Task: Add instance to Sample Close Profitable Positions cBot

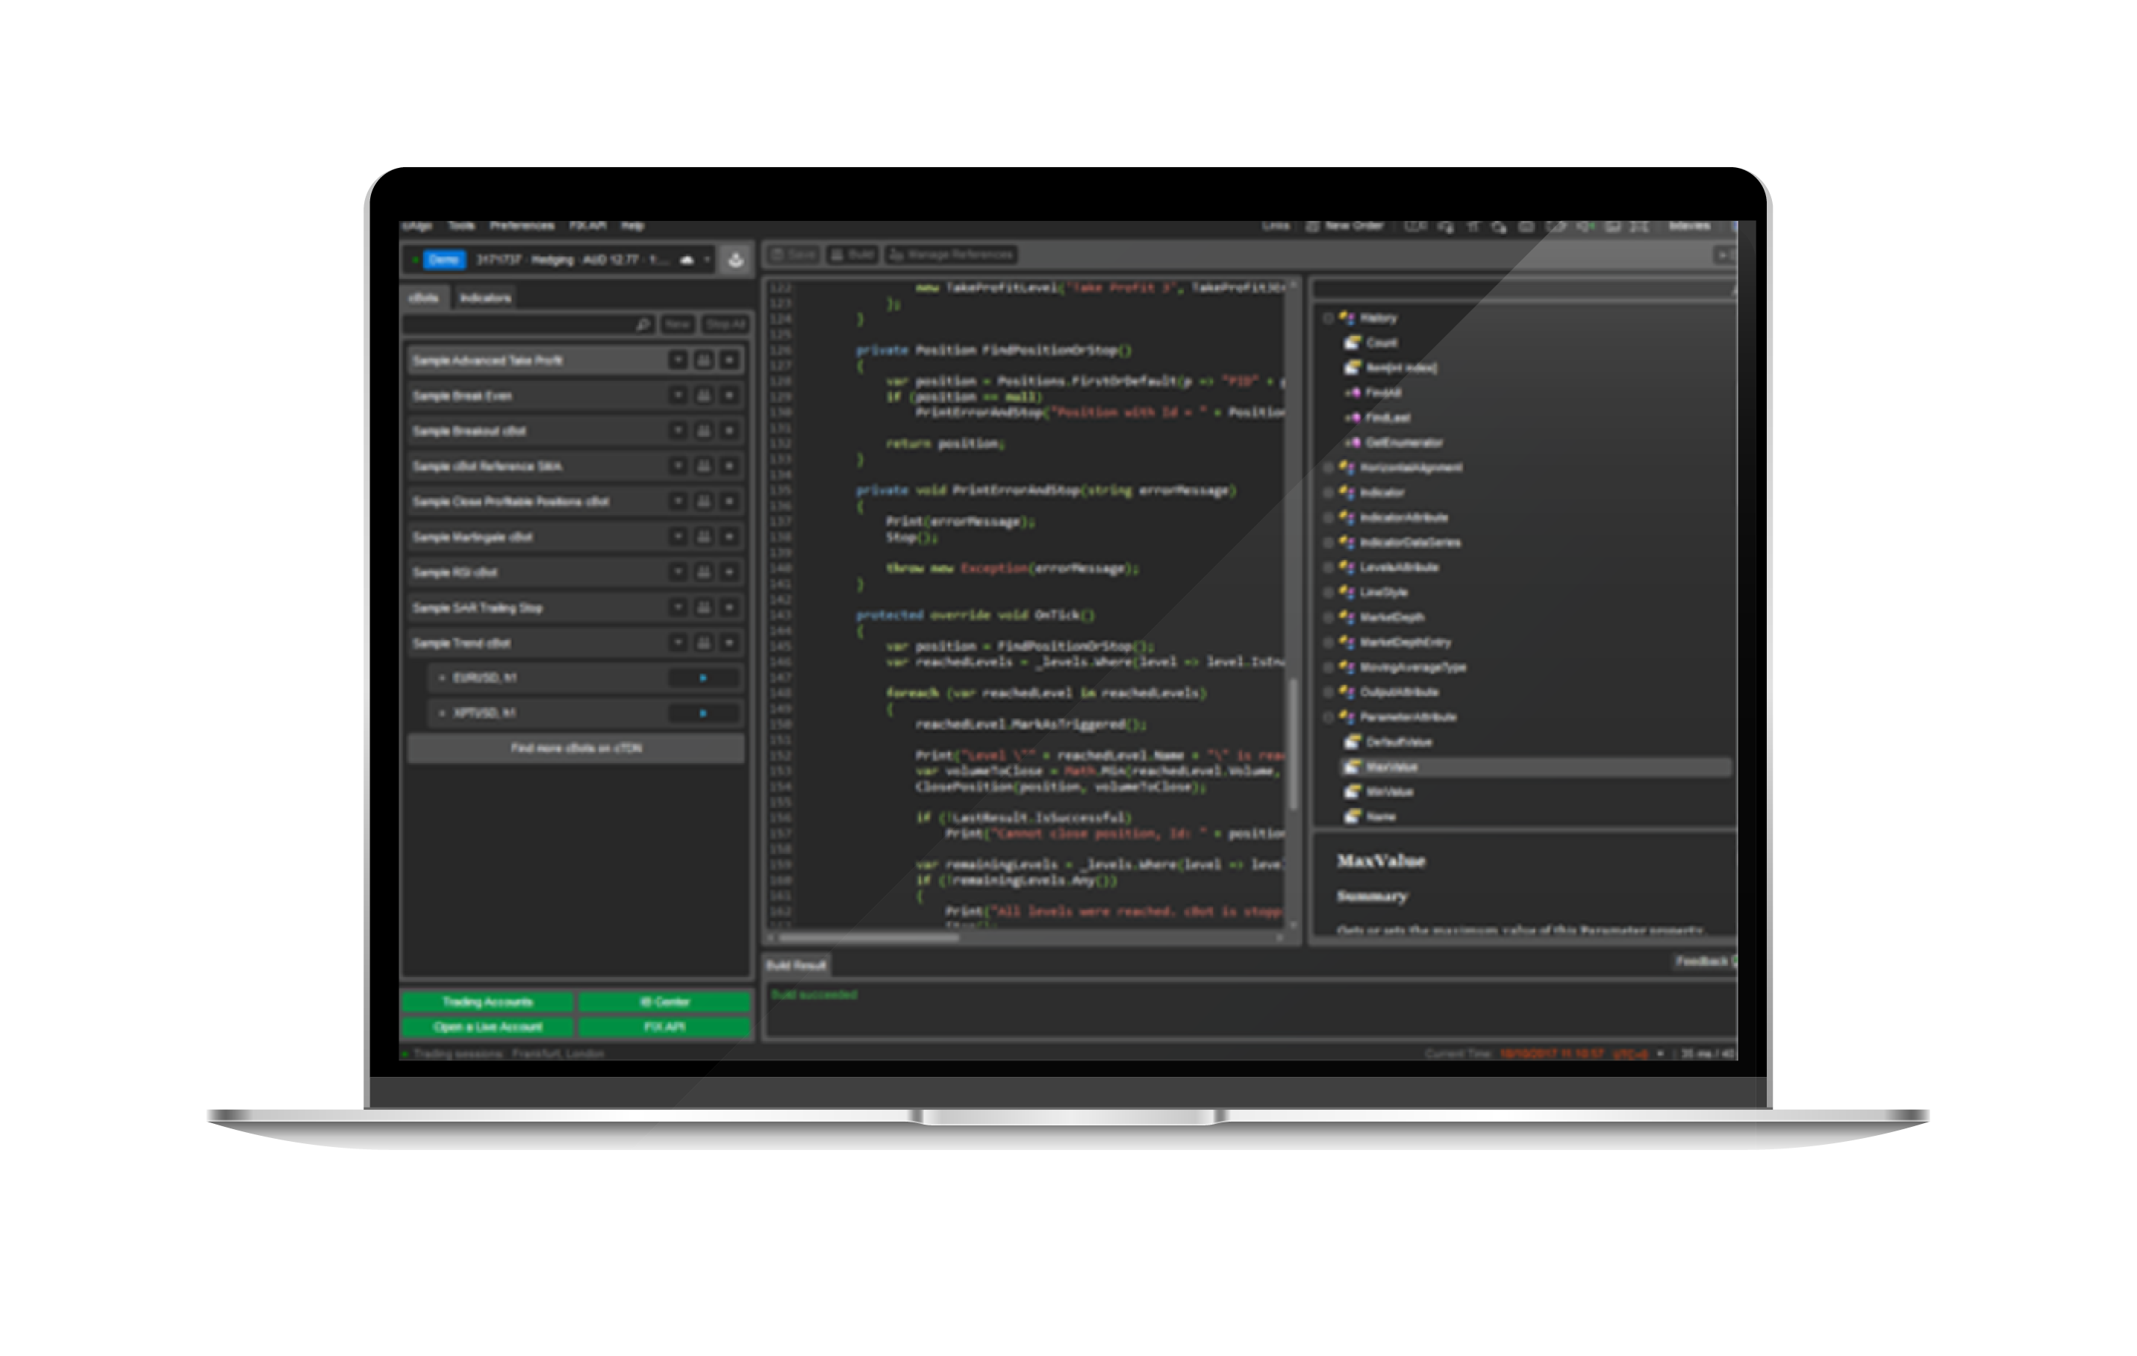Action: click(729, 502)
